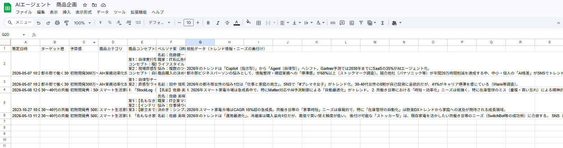563x148 pixels.
Task: Open the 拡張機能 menu
Action: [139, 12]
